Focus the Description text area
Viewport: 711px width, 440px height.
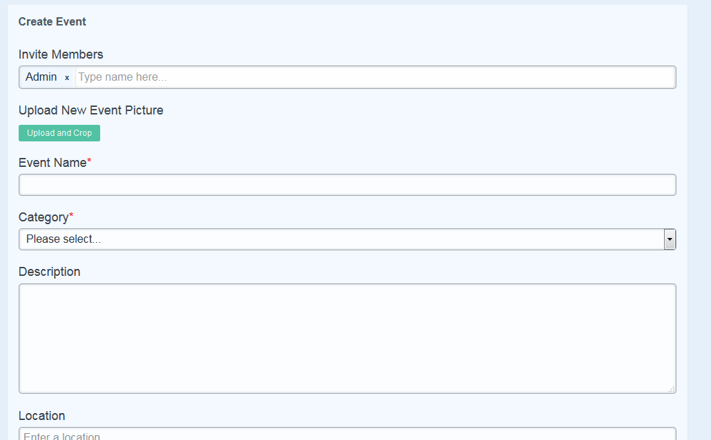click(x=347, y=338)
